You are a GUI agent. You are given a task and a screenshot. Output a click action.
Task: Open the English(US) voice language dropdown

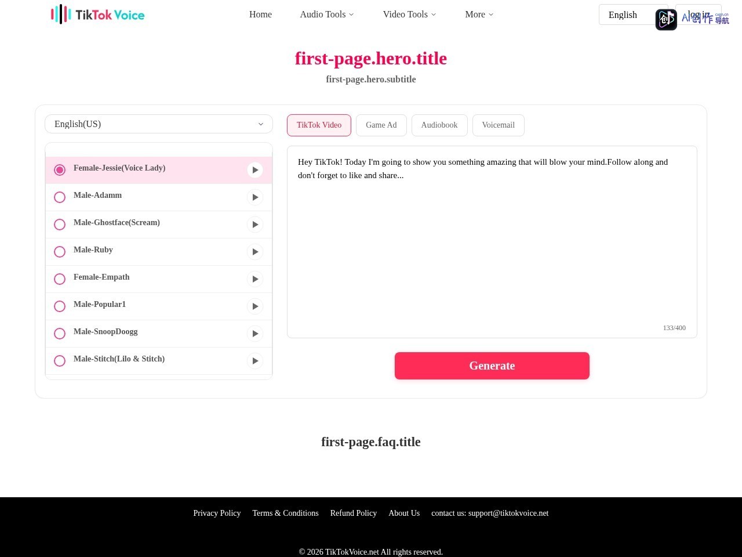click(x=159, y=124)
